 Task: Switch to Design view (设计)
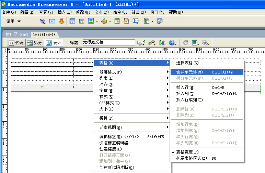tap(54, 43)
